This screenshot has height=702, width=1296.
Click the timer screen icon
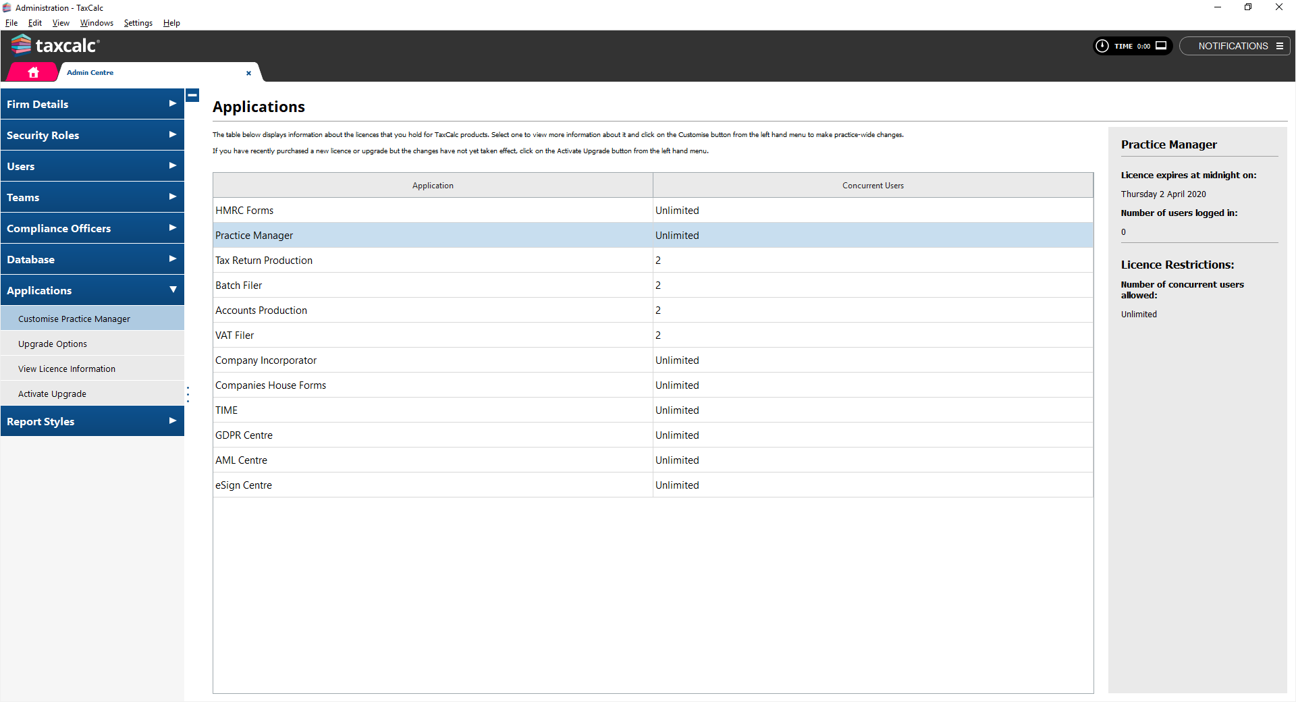click(1161, 46)
